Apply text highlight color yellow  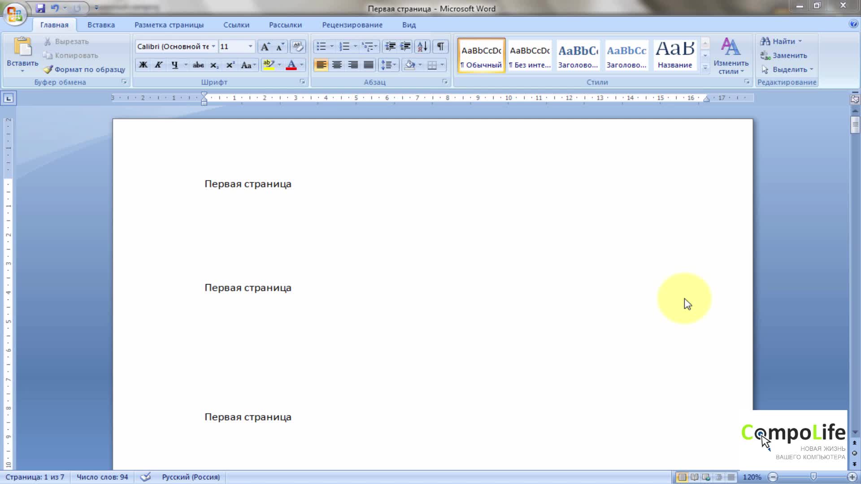269,65
